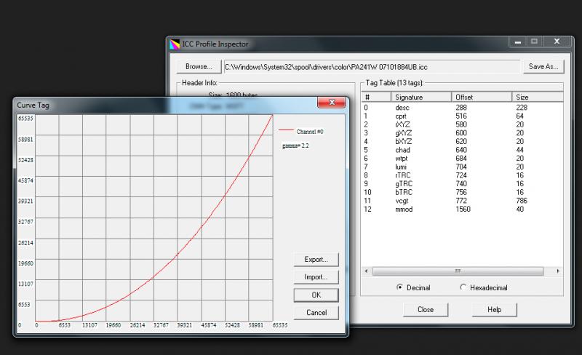Select the bXYZ tag row
582x355 pixels.
462,141
